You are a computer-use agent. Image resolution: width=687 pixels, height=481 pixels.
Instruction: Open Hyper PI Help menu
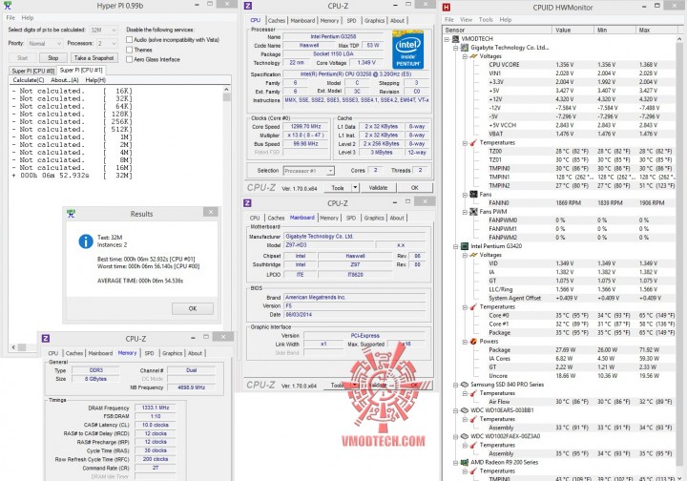click(x=28, y=17)
